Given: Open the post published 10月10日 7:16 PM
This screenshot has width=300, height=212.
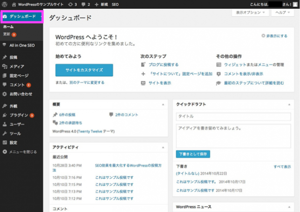Looking at the screenshot, I should tap(114, 178).
